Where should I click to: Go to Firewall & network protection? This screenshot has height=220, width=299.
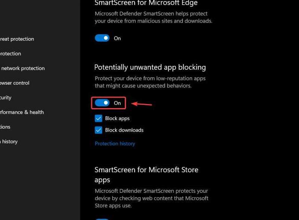[x=22, y=68]
